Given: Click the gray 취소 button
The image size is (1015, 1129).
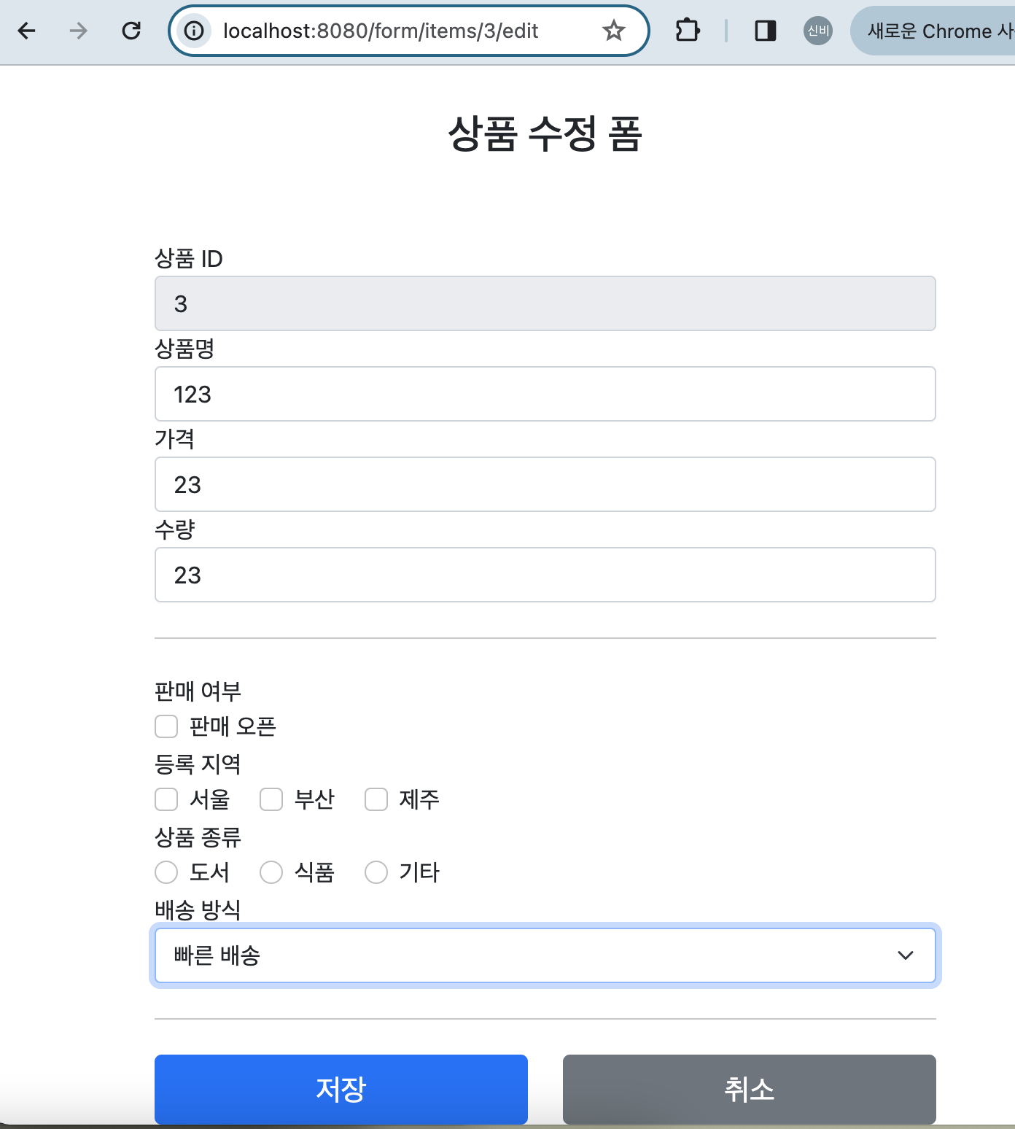Looking at the screenshot, I should click(x=750, y=1090).
